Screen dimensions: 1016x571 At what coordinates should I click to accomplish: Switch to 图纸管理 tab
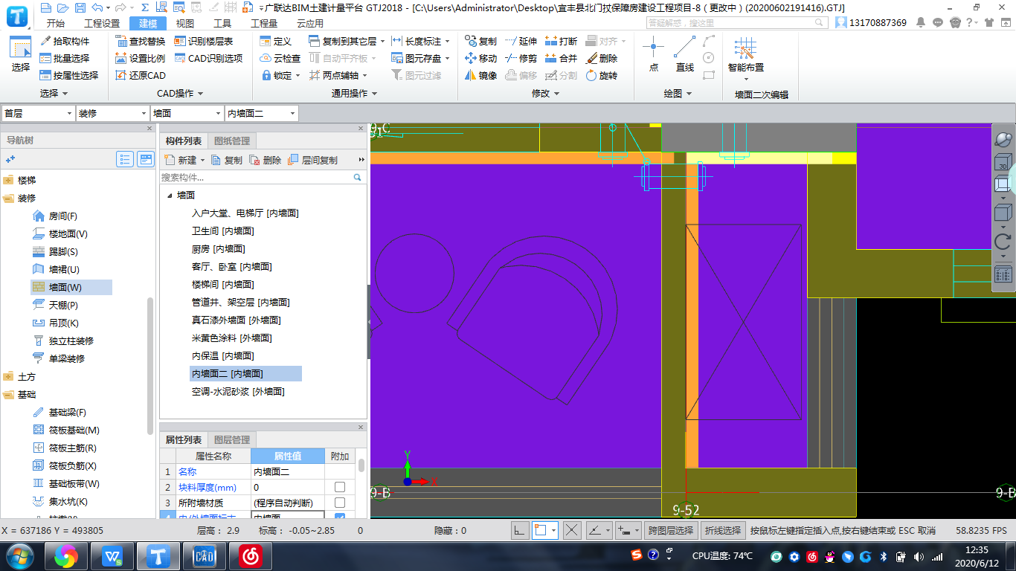click(232, 141)
